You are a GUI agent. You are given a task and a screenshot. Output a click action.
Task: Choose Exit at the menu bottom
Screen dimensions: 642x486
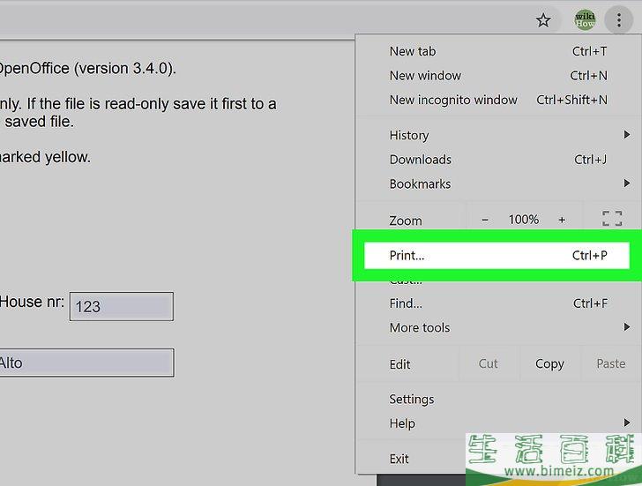399,459
